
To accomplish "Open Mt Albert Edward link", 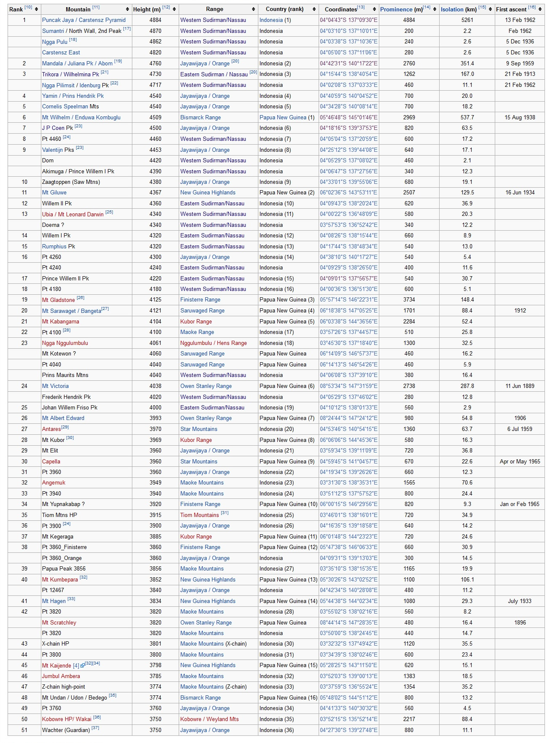I will coord(63,418).
